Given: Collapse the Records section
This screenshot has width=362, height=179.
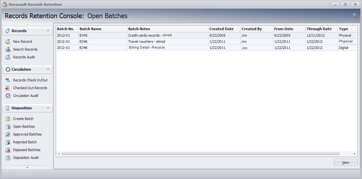Looking at the screenshot, I should point(48,30).
